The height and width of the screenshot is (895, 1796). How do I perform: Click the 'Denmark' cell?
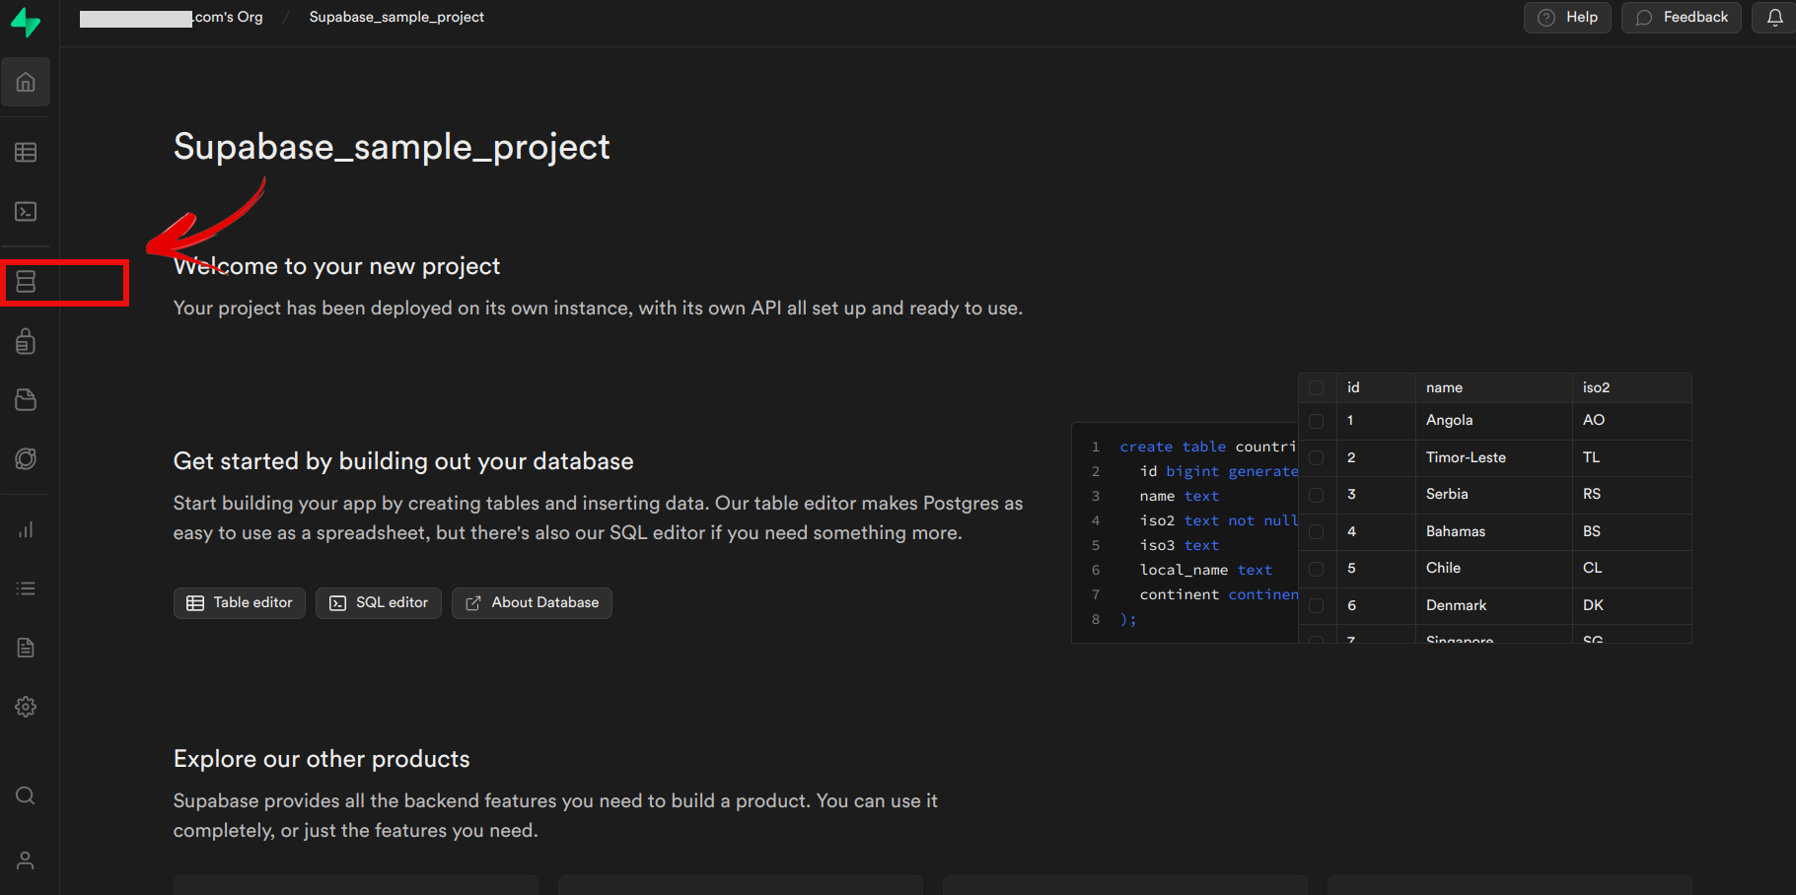click(1493, 606)
